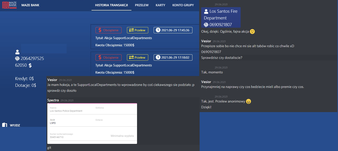This screenshot has width=338, height=151.
Task: Click 'Minimalna wypłata' label in attachment
Action: click(x=122, y=136)
